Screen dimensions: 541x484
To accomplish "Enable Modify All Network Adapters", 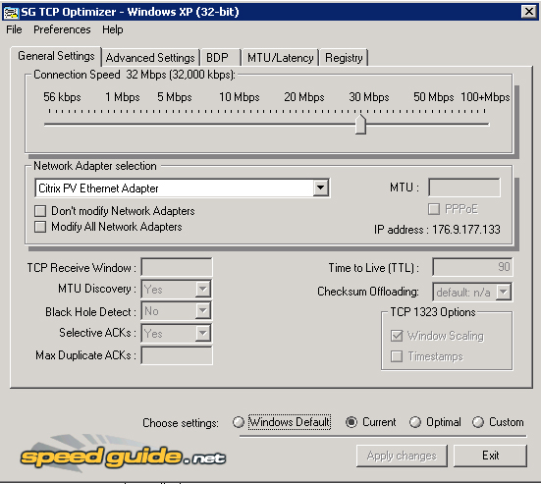I will pos(40,227).
